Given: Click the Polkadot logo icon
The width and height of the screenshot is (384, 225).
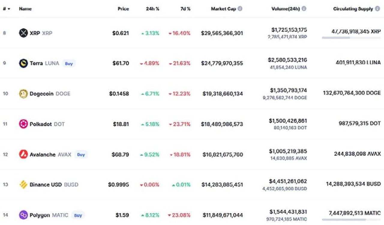Looking at the screenshot, I should click(23, 124).
